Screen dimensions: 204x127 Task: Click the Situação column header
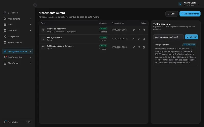(x=103, y=23)
